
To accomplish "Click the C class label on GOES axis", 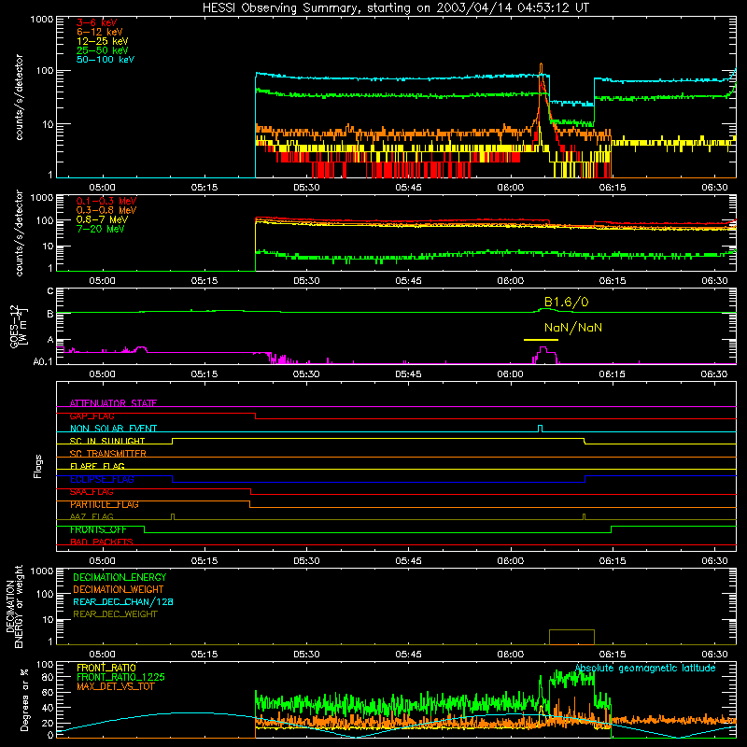I will pyautogui.click(x=50, y=290).
